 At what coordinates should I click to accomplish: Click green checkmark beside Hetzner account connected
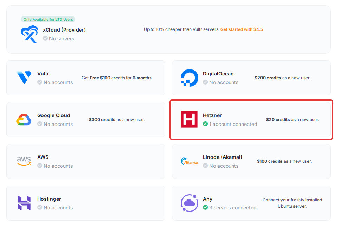click(x=205, y=124)
